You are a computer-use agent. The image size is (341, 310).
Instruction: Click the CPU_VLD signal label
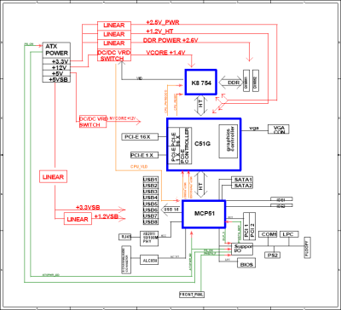tap(139, 166)
